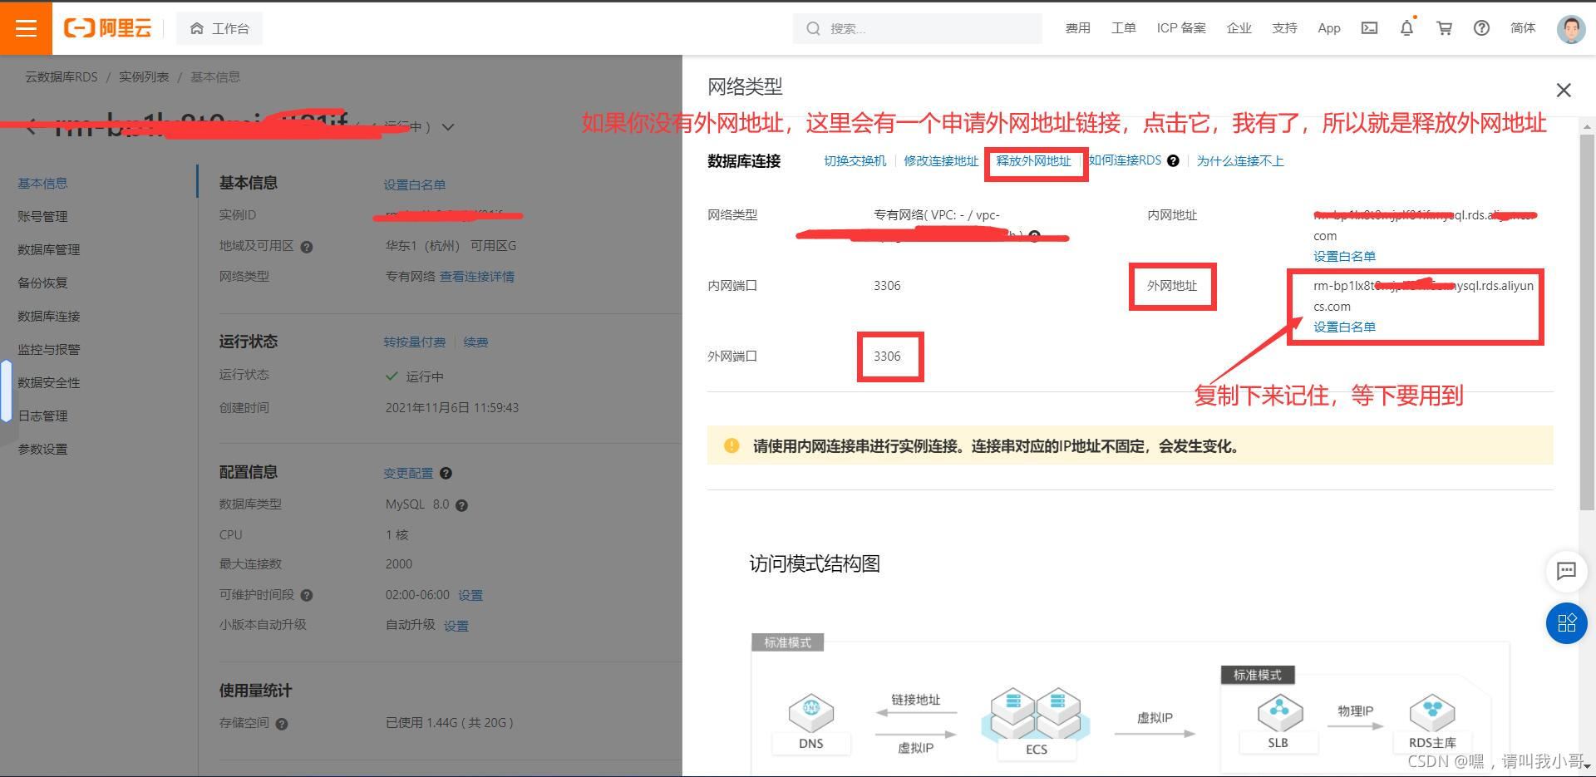Screen dimensions: 1596x777
Task: Launch the Cloud Shell terminal icon
Action: [1369, 28]
